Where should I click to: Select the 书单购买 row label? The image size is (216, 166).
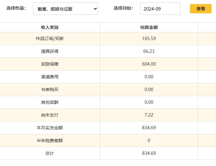pyautogui.click(x=50, y=90)
